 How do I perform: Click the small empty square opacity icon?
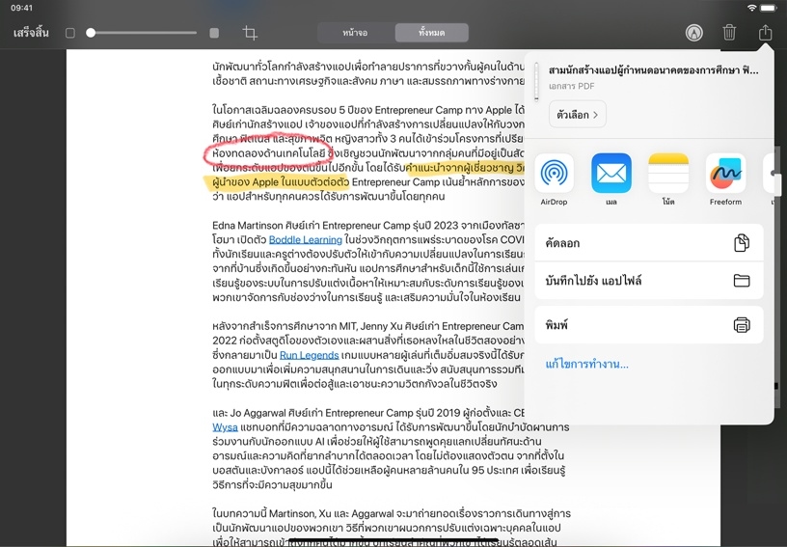[70, 33]
